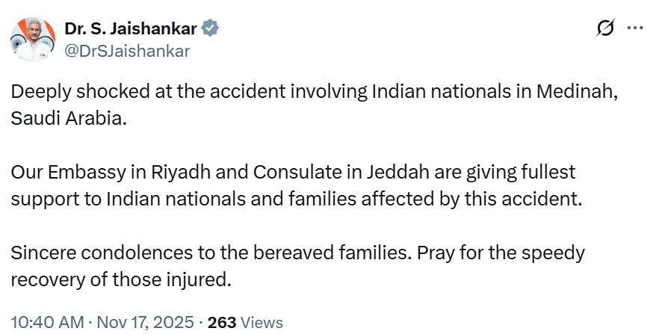The image size is (662, 334).
Task: Click 'Pray for the speedy' text
Action: (501, 253)
